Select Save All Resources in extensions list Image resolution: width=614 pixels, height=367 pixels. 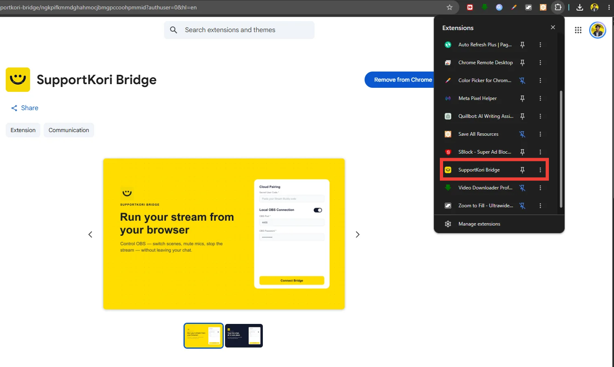478,134
